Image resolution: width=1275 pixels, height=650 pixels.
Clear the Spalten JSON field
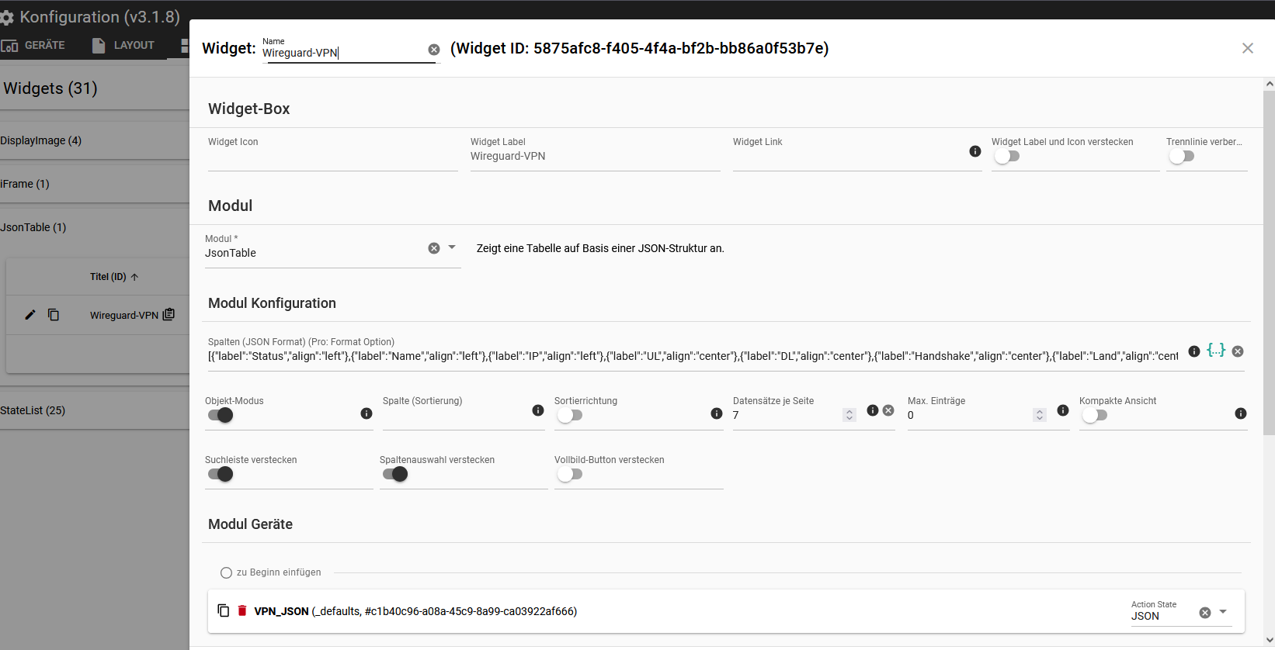[x=1238, y=351]
